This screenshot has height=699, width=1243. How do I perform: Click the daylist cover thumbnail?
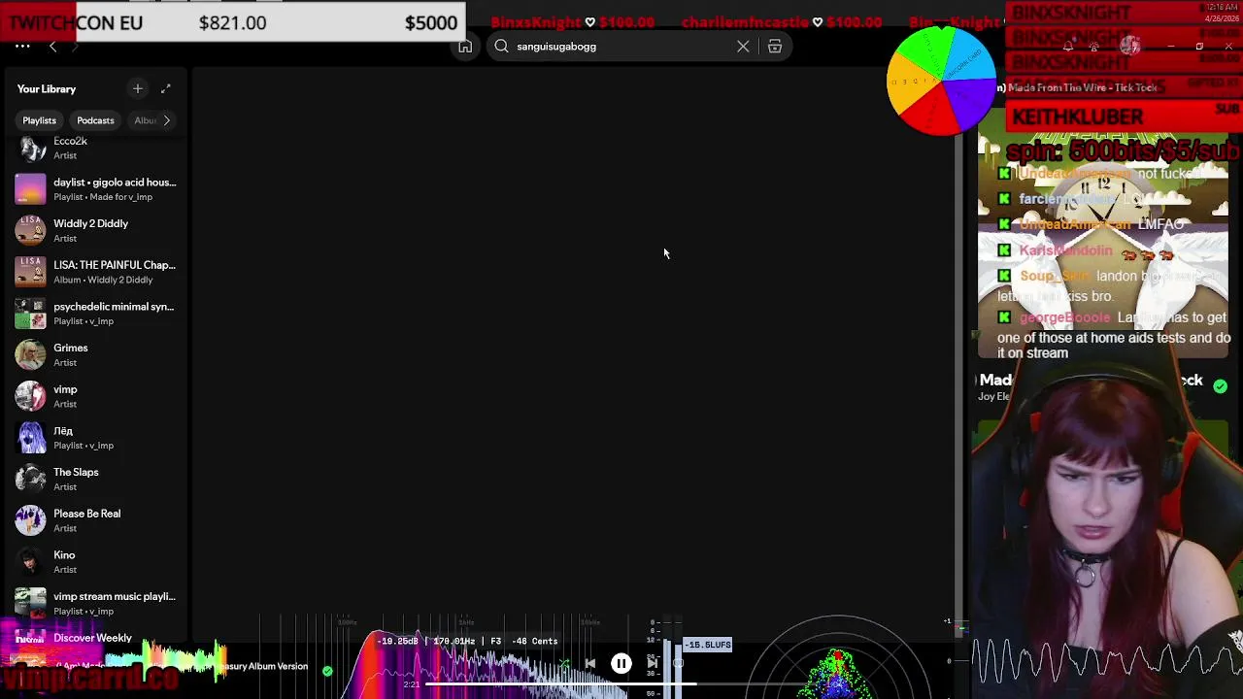30,189
